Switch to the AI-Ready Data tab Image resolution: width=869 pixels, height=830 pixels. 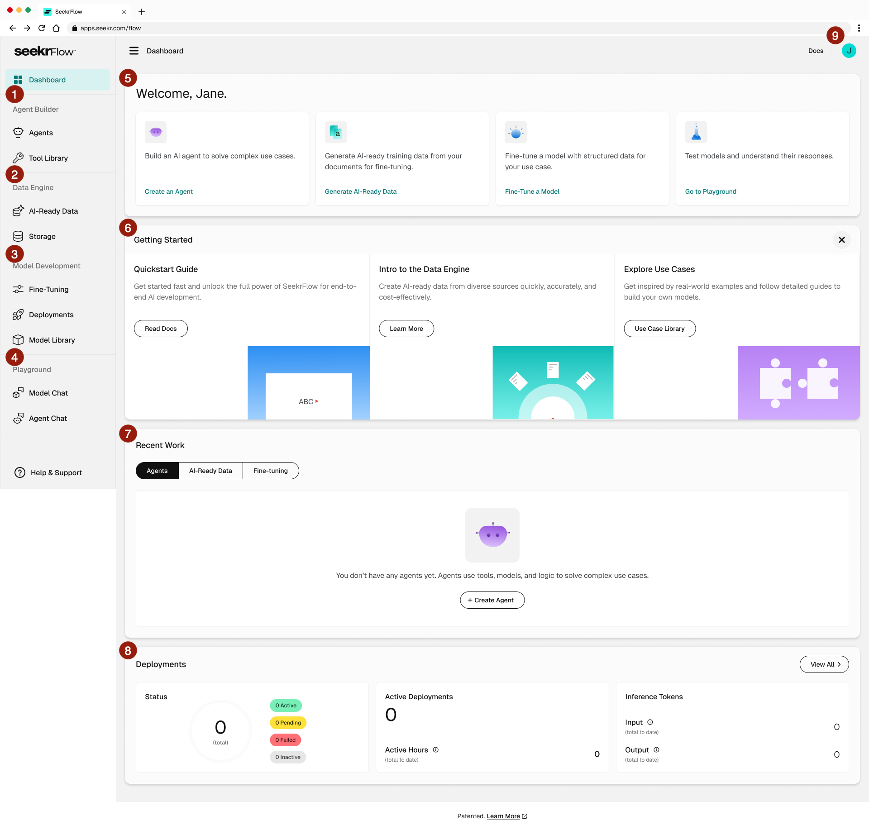(210, 471)
